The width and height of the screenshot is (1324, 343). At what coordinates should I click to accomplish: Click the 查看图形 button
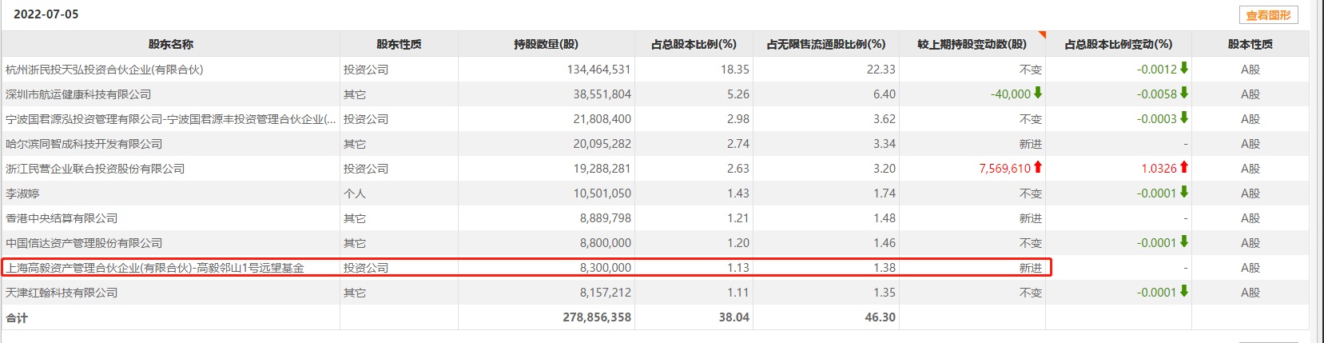1268,15
